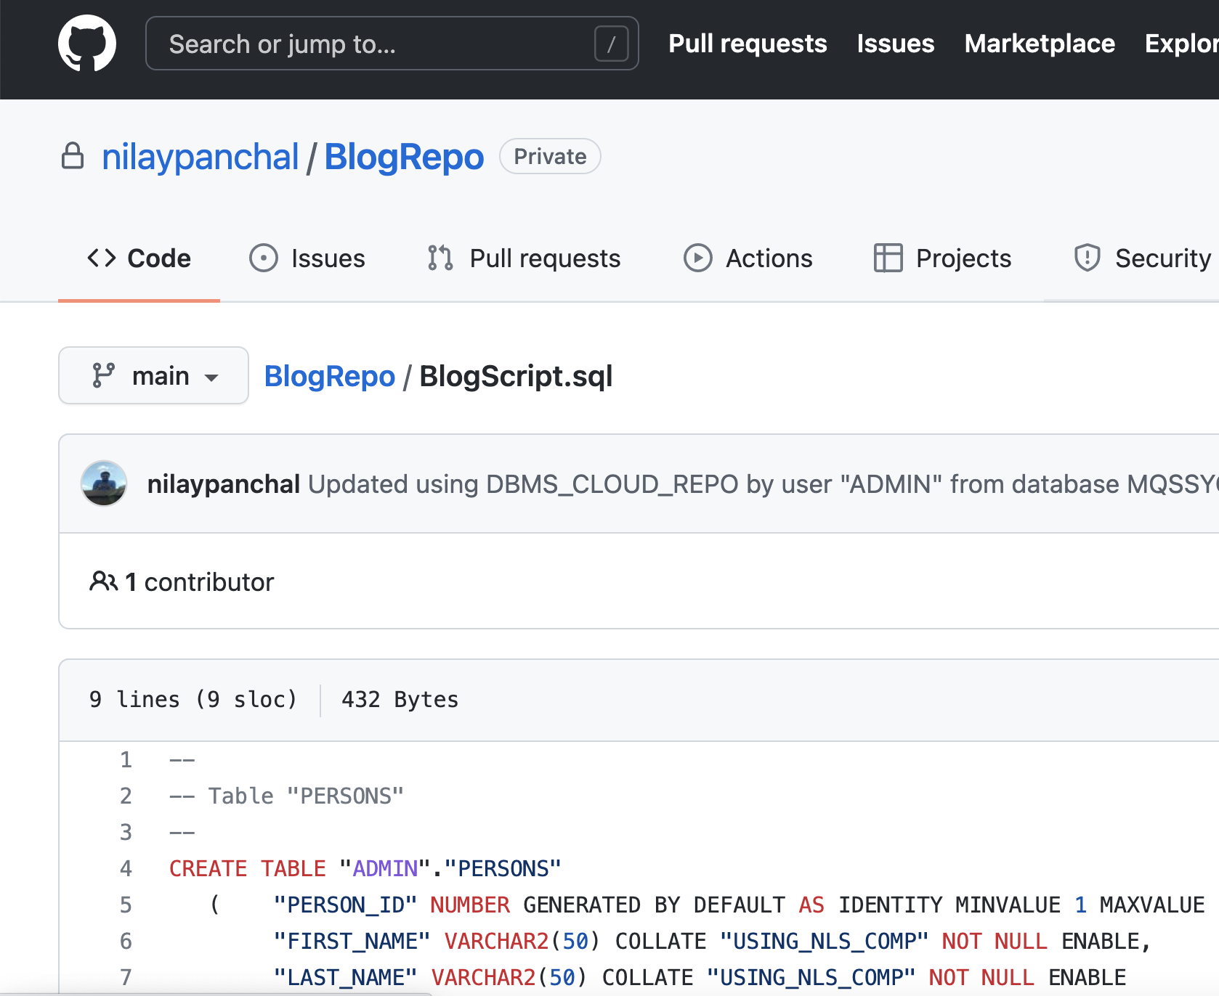Open the repository Pull requests tab

524,258
